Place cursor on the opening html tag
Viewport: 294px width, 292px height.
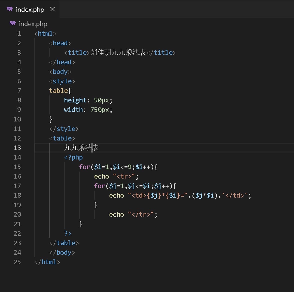[x=45, y=34]
